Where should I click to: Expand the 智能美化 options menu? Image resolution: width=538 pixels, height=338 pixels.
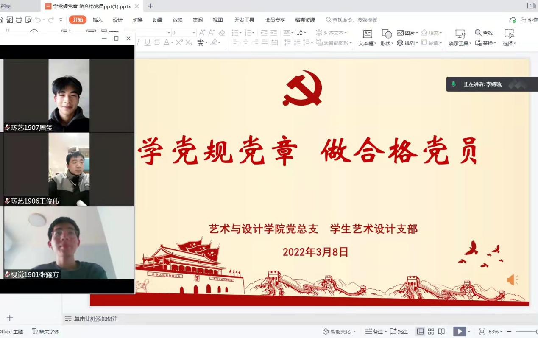354,332
